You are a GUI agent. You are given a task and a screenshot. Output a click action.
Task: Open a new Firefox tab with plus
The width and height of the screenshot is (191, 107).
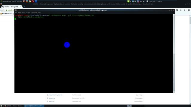(24, 7)
